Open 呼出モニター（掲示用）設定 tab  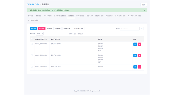tap(95, 16)
